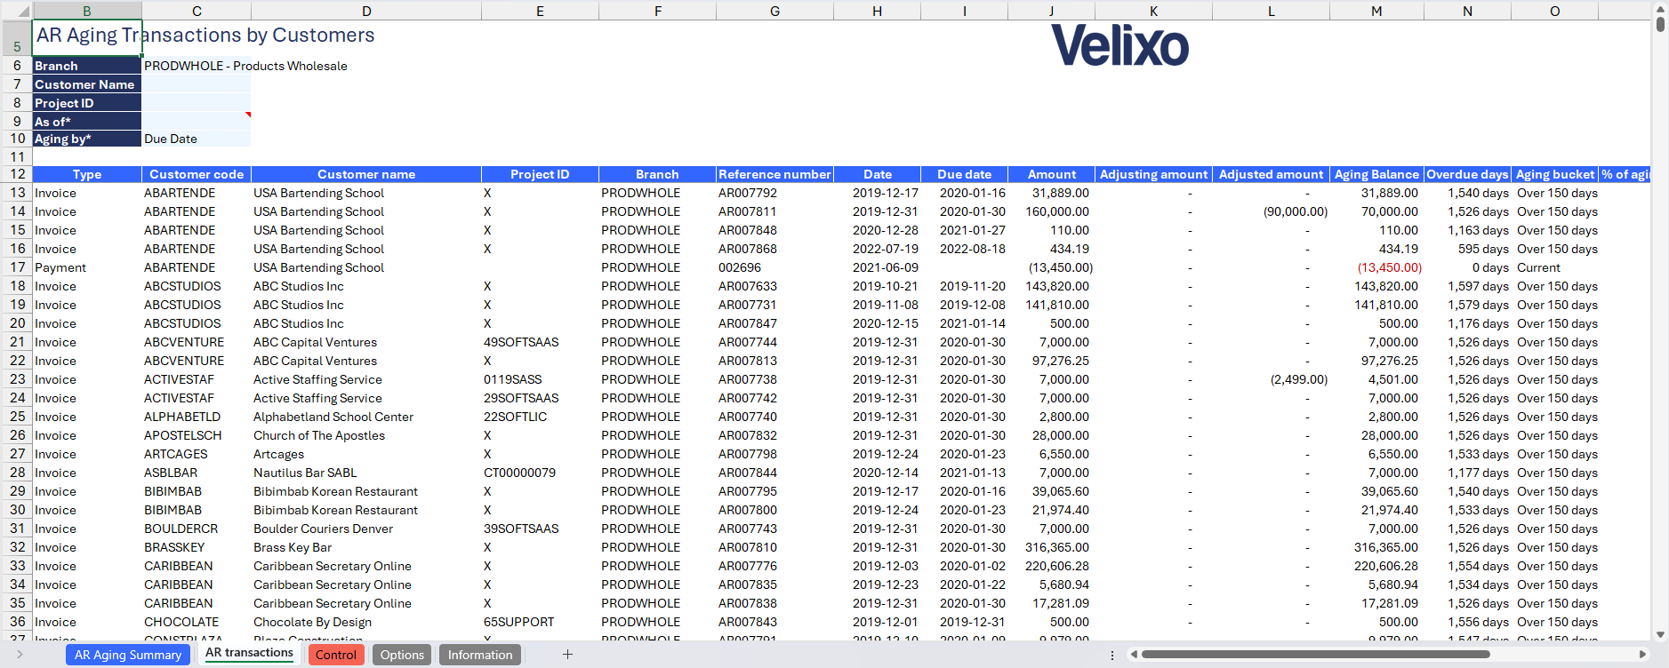1669x668 pixels.
Task: Click the 'Customer name' header cell
Action: pos(366,174)
